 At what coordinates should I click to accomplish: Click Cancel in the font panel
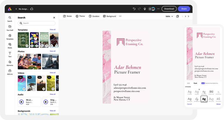[x=189, y=104]
